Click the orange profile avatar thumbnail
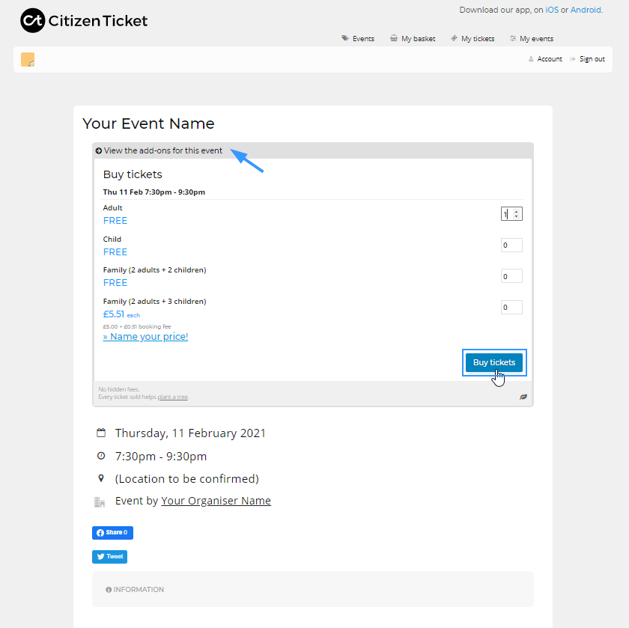This screenshot has height=628, width=629. pos(28,59)
